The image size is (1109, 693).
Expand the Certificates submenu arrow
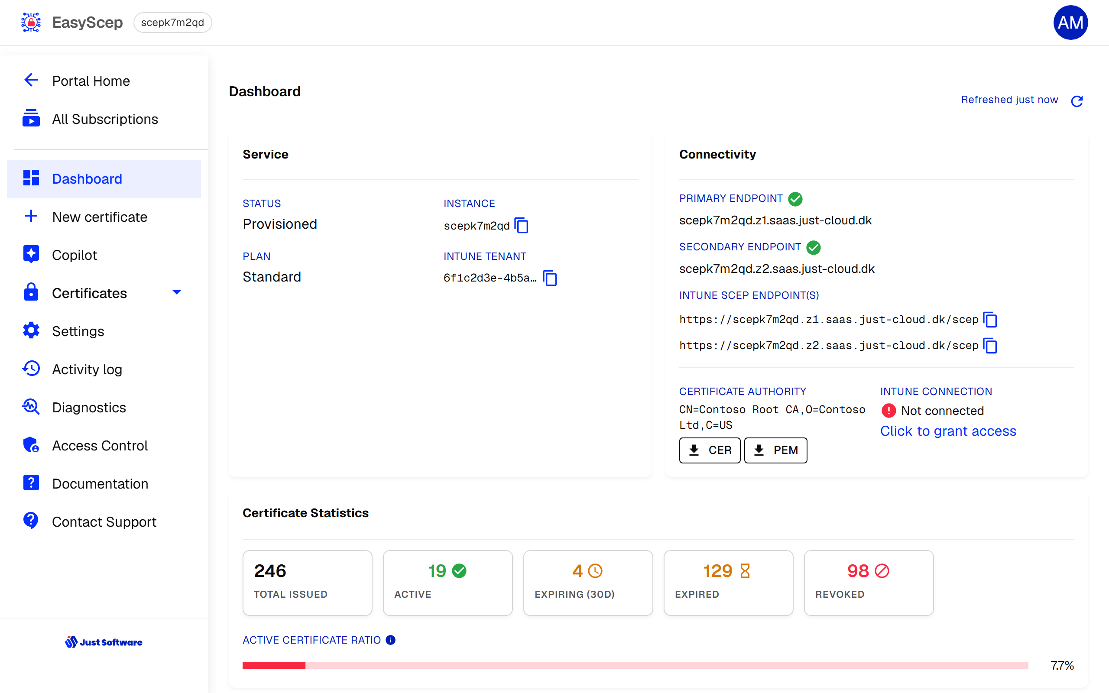pyautogui.click(x=176, y=292)
